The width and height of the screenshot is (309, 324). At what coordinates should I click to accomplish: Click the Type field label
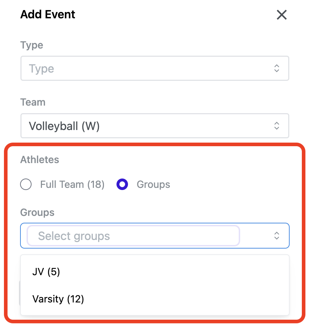click(32, 45)
